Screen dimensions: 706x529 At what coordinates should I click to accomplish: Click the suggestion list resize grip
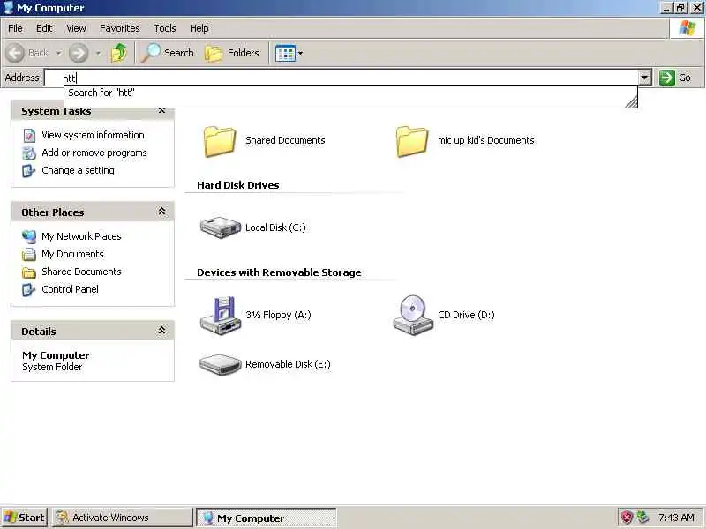632,102
